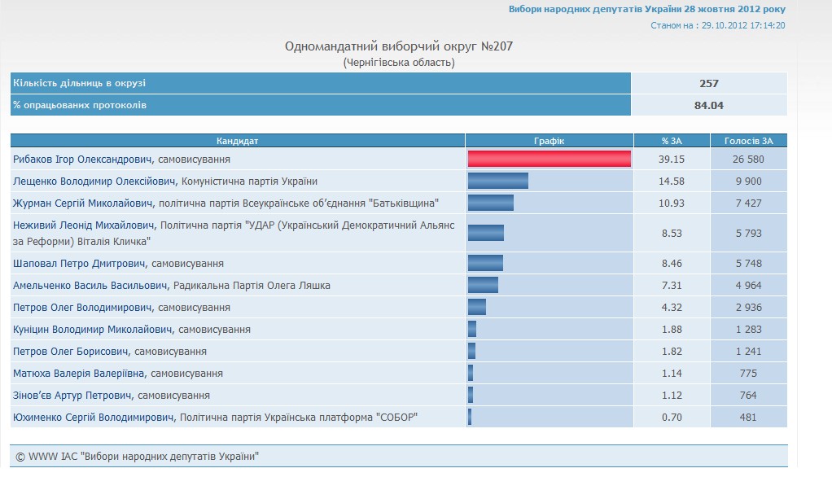Click the 'Вибори народних депутатів України' header link

647,9
